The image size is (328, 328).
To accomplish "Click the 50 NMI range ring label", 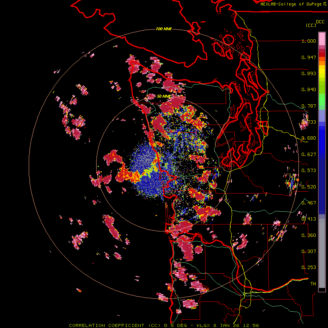I will coord(164,97).
